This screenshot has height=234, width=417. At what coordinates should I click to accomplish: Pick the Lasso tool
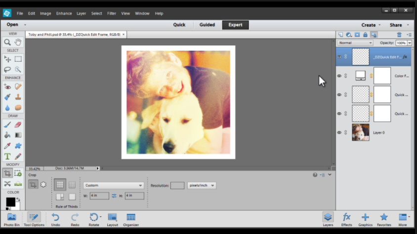[7, 69]
